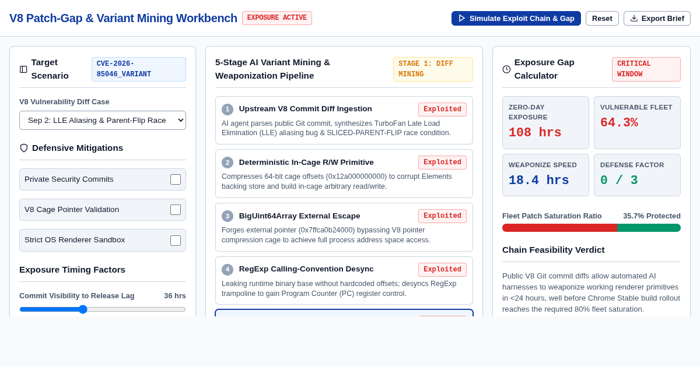Click V8 Cage Pointer Validation label
The width and height of the screenshot is (700, 367).
coord(72,210)
